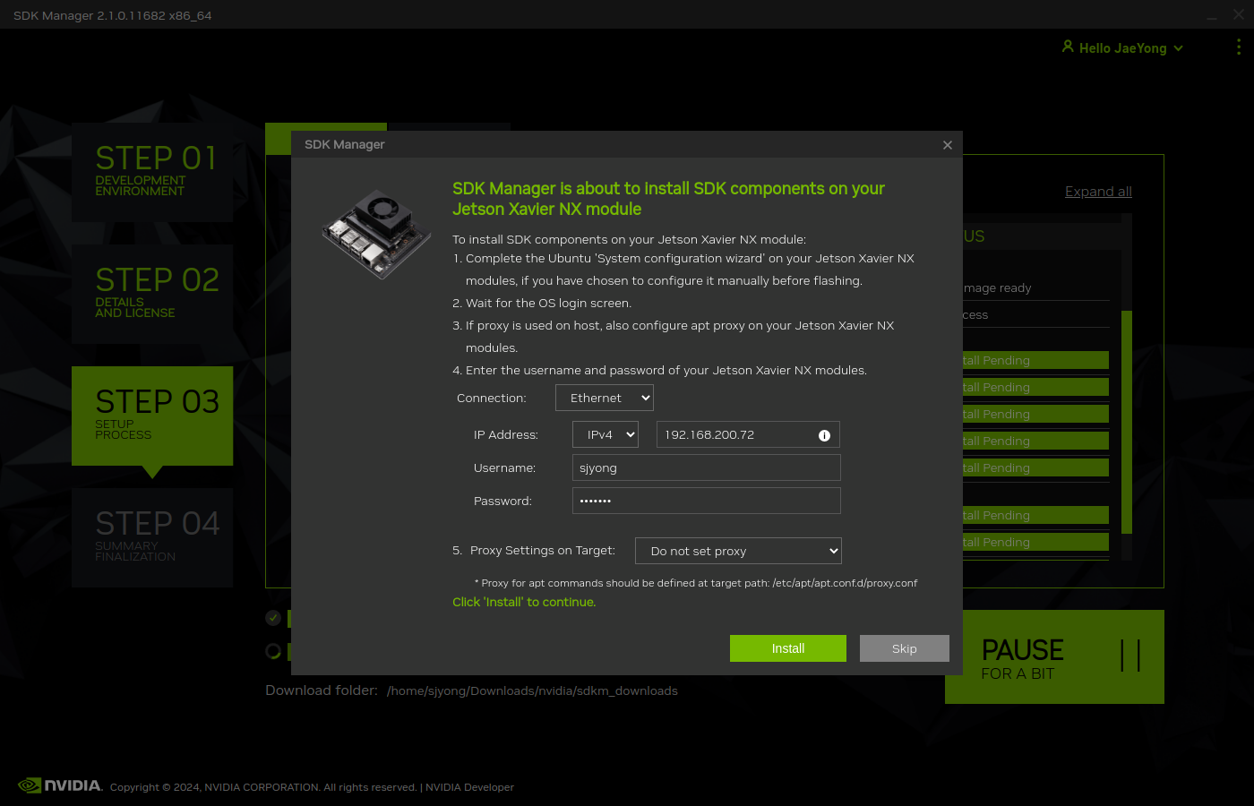1254x806 pixels.
Task: Open the Connection Ethernet dropdown
Action: coord(605,398)
